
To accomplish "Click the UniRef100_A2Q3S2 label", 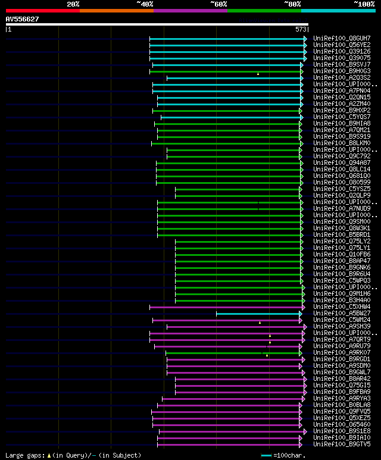I will [342, 78].
